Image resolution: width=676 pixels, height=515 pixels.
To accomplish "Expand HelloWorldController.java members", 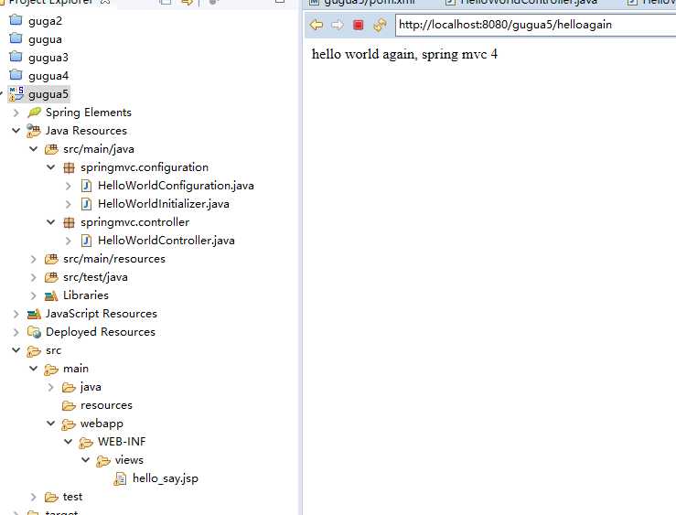I will coord(68,241).
